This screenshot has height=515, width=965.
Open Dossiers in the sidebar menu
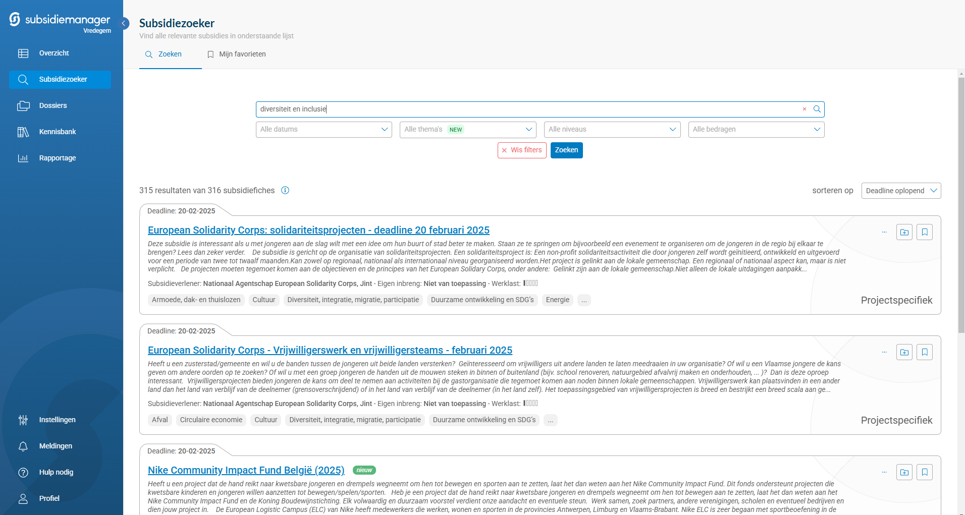(53, 105)
